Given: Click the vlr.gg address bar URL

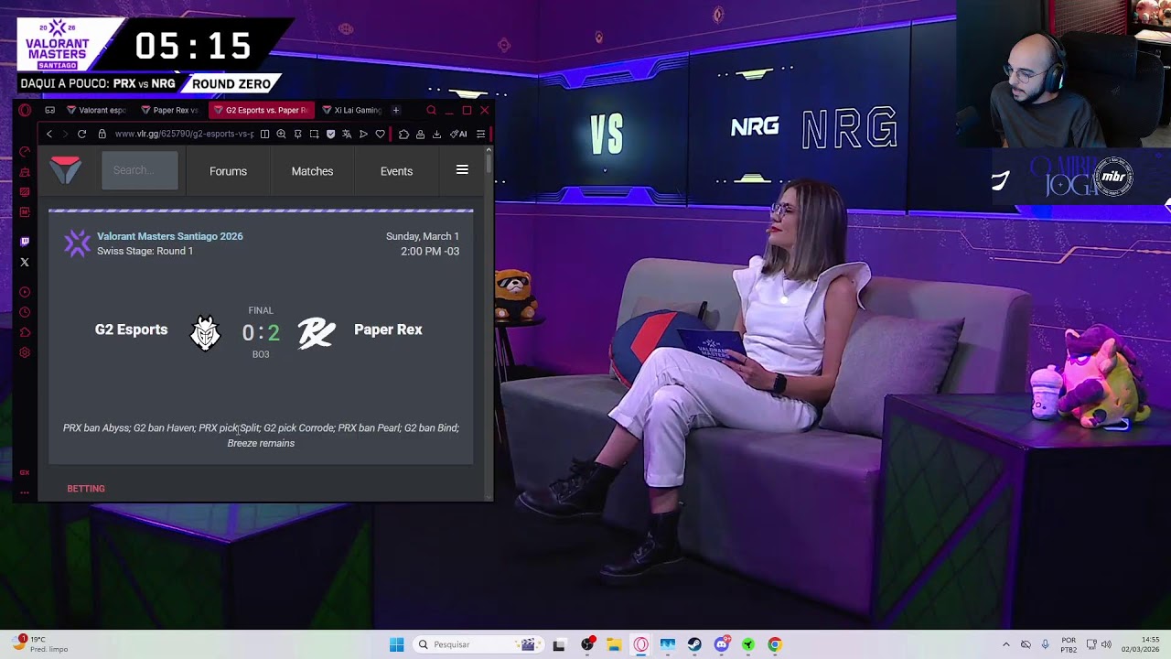Looking at the screenshot, I should click(184, 134).
